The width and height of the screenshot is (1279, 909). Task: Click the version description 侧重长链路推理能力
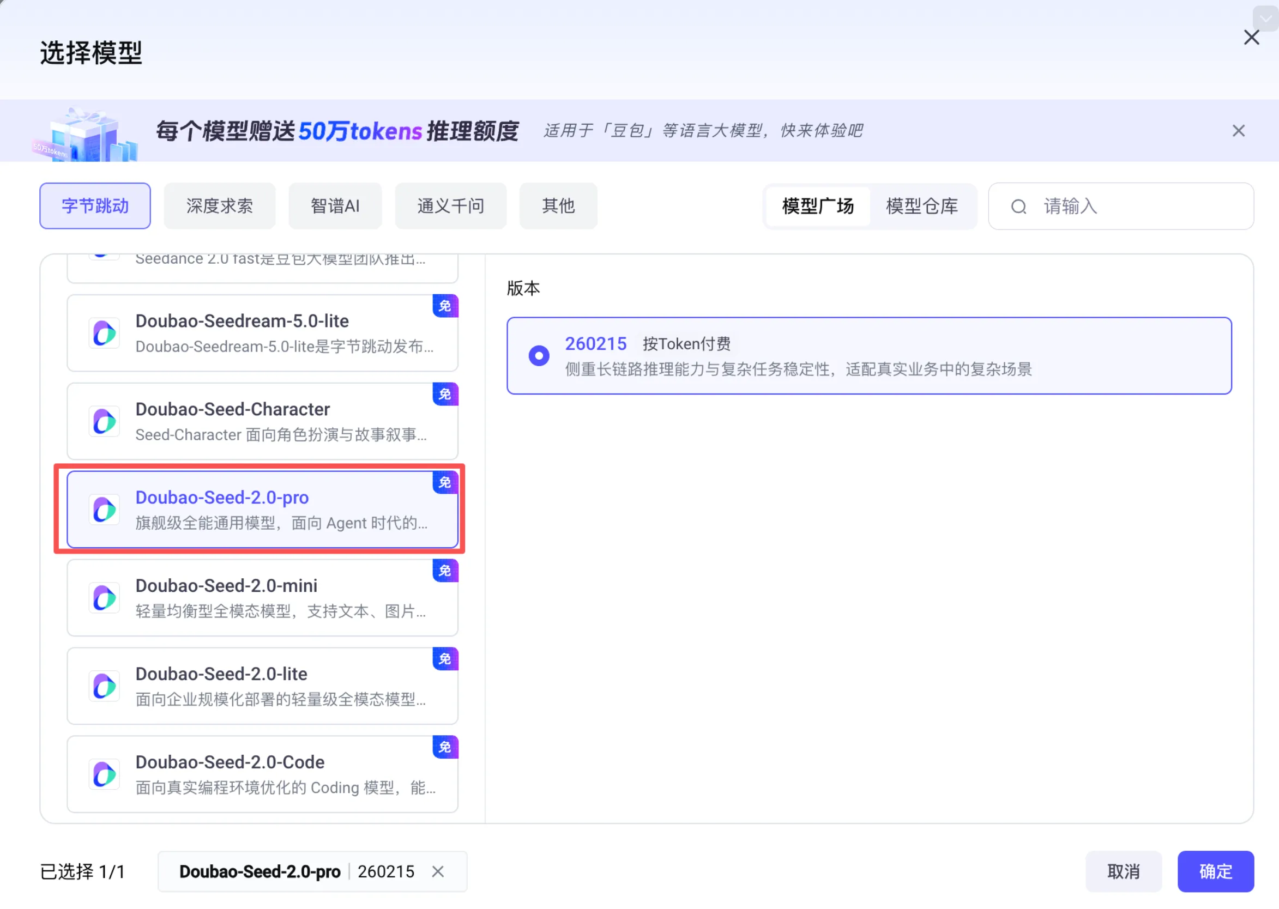coord(798,369)
